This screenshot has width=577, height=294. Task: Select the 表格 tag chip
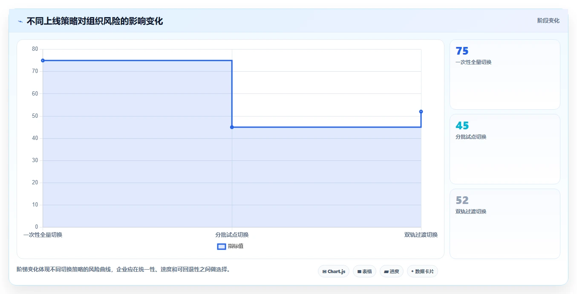pos(364,271)
